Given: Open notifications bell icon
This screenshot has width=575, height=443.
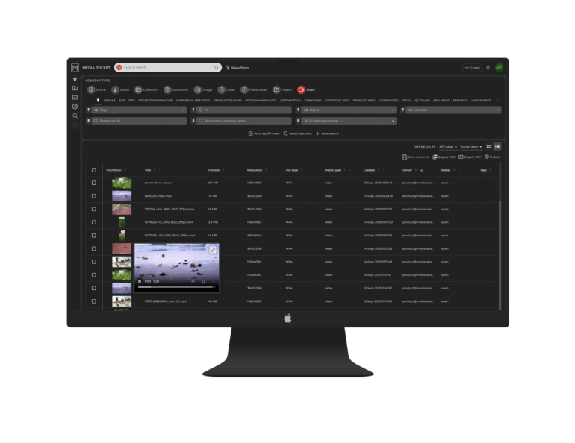Looking at the screenshot, I should point(488,68).
